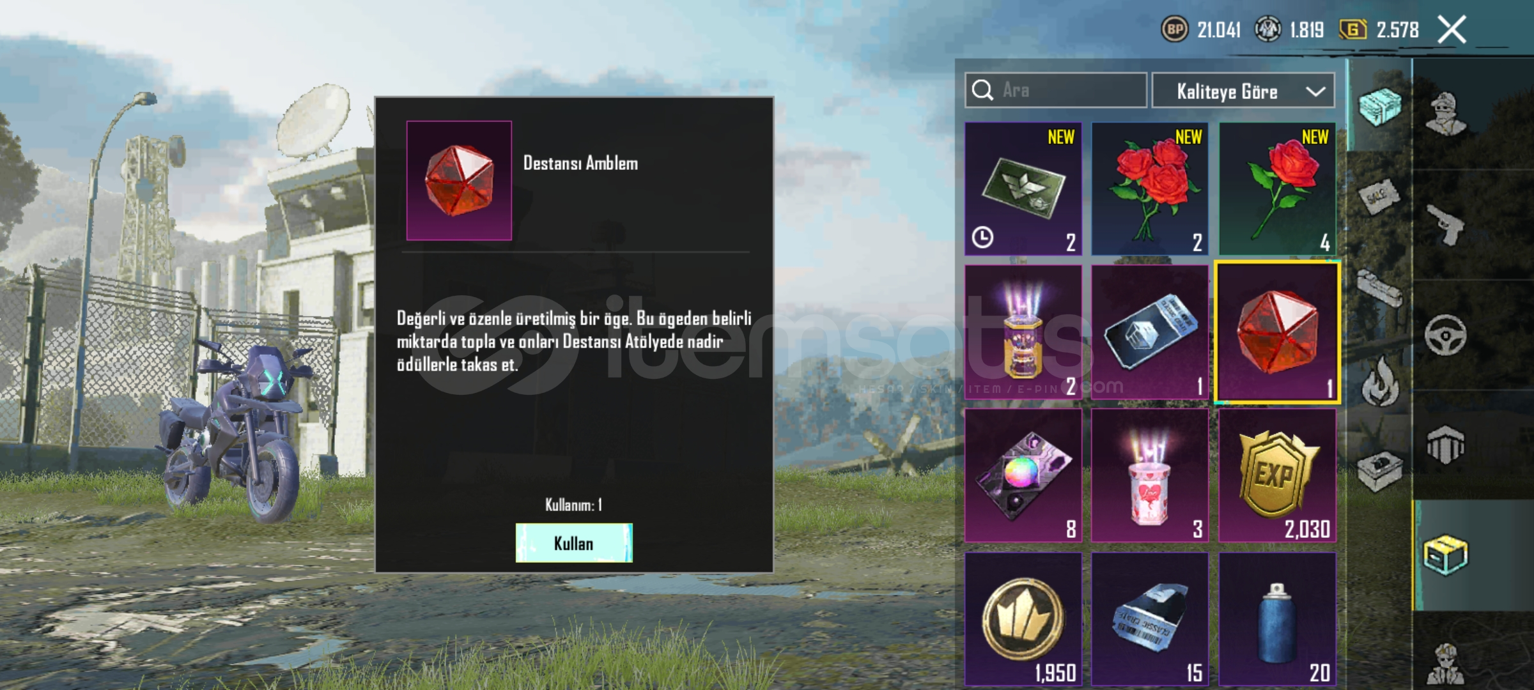Switch to the outfit character category tab

(1446, 114)
